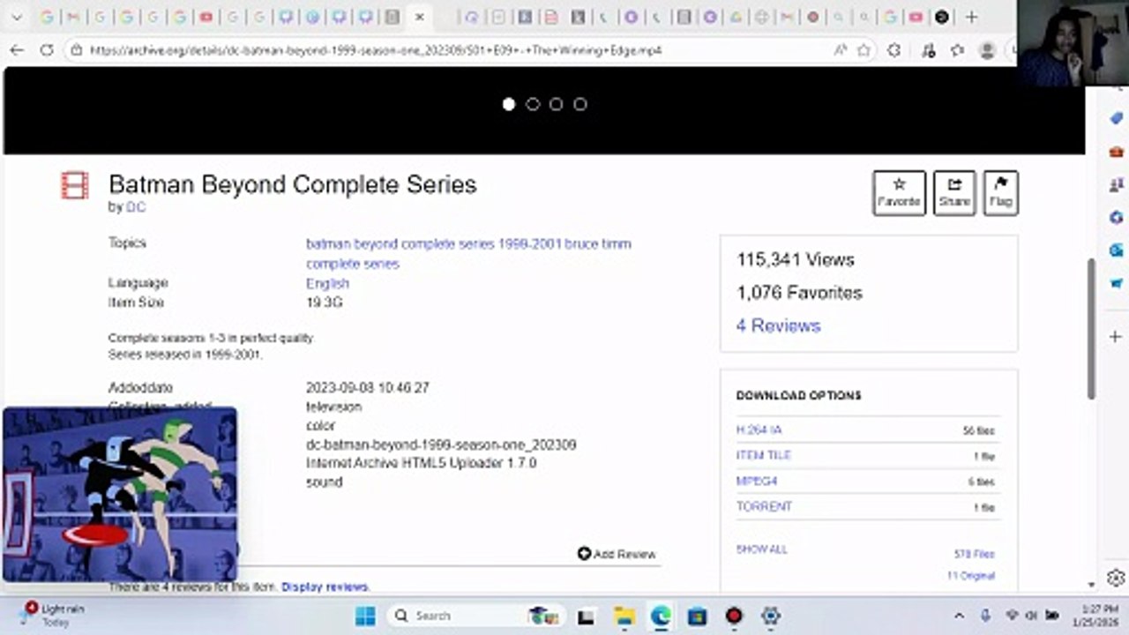This screenshot has width=1129, height=635.
Task: Click the picture-in-picture cartoon video thumbnail
Action: click(x=120, y=495)
